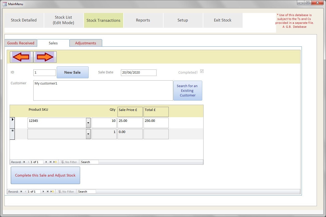This screenshot has width=326, height=217.
Task: Click previous record arrow on line items navigator
Action: click(x=29, y=162)
